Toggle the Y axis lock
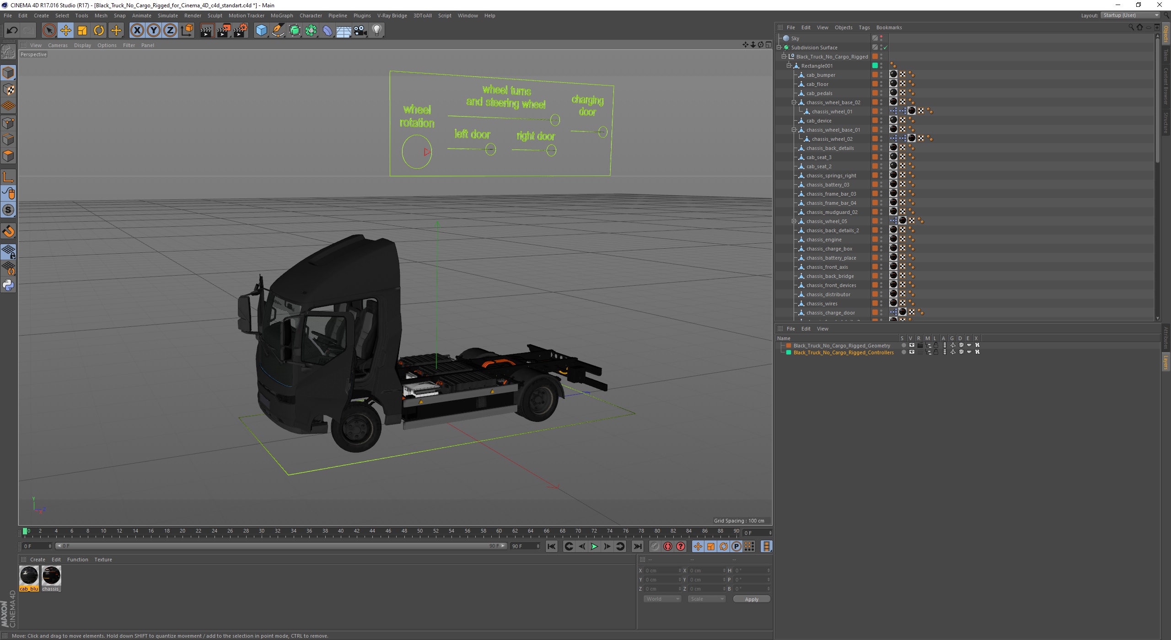The width and height of the screenshot is (1171, 640). coord(154,30)
